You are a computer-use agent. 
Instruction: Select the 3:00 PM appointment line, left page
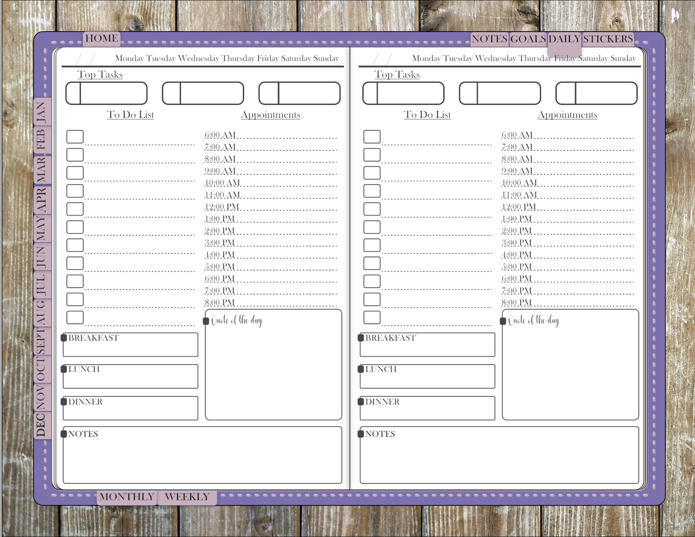pos(271,243)
